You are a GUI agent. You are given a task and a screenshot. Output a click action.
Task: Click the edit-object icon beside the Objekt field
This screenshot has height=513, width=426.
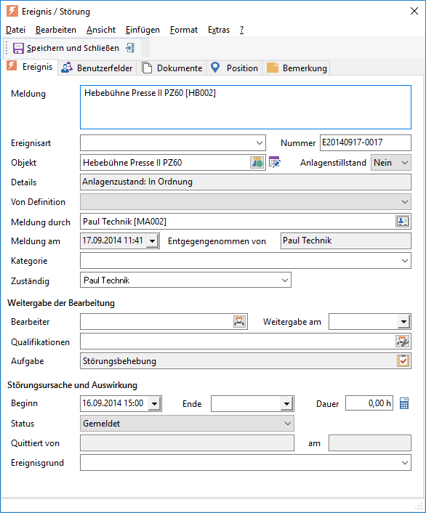point(275,162)
